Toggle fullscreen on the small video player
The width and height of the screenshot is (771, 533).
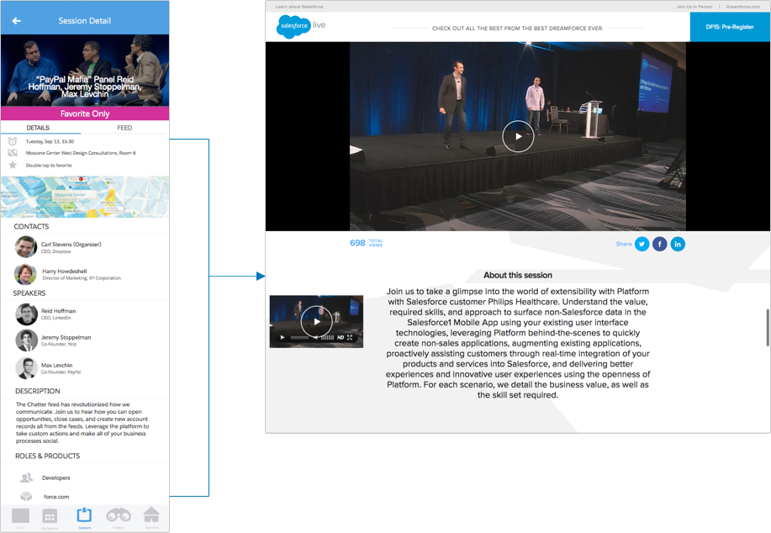click(350, 338)
